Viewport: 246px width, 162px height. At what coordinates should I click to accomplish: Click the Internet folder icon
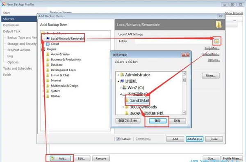pyautogui.click(x=48, y=81)
